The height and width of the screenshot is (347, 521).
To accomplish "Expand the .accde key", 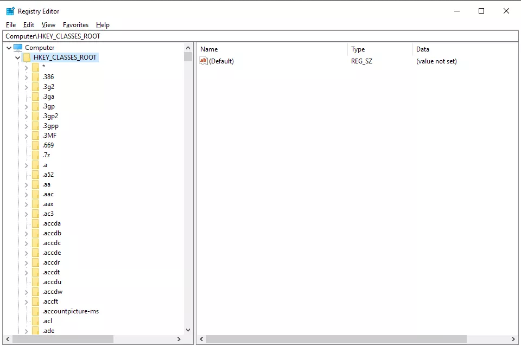I will click(26, 253).
